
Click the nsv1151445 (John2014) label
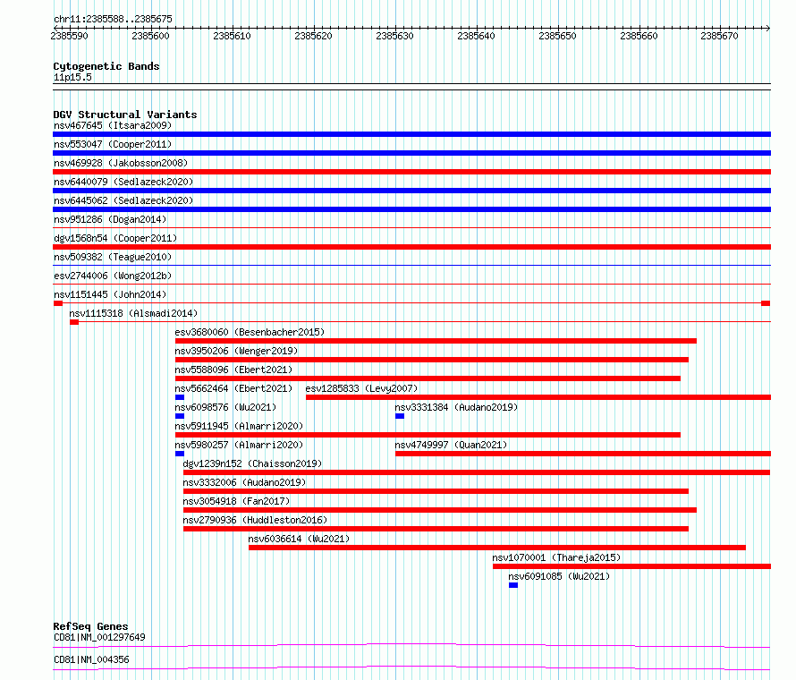110,294
